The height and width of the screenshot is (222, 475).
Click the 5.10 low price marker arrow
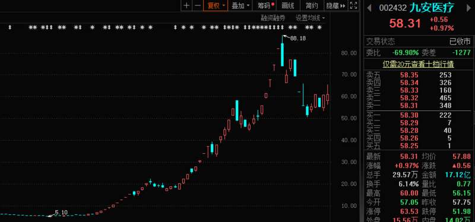pos(52,214)
